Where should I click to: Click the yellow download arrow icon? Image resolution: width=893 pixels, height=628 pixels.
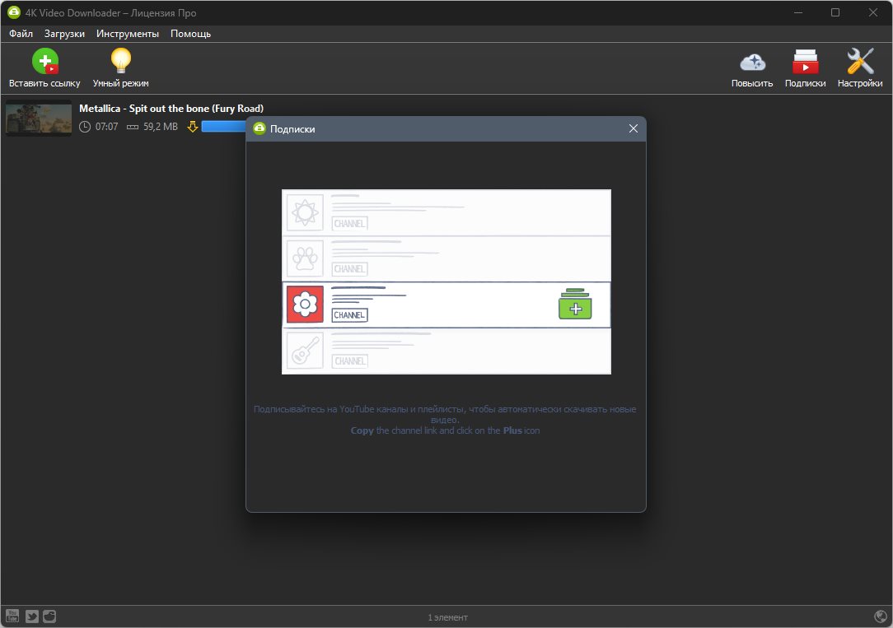pyautogui.click(x=193, y=126)
